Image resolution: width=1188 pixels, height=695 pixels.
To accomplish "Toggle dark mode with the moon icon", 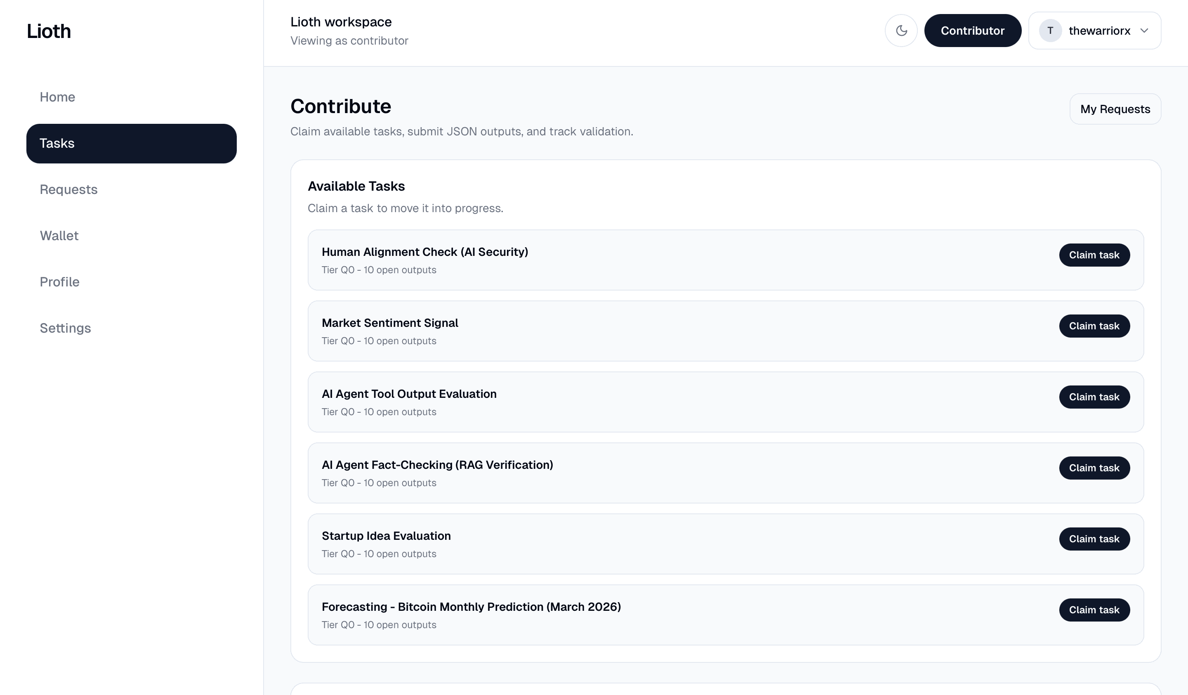I will [x=901, y=30].
